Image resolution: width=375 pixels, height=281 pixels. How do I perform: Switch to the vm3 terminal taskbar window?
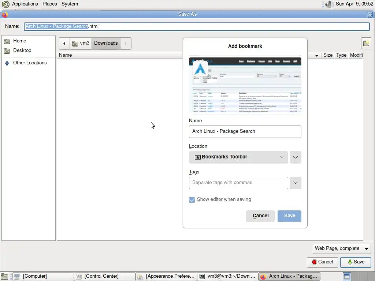[x=228, y=276]
